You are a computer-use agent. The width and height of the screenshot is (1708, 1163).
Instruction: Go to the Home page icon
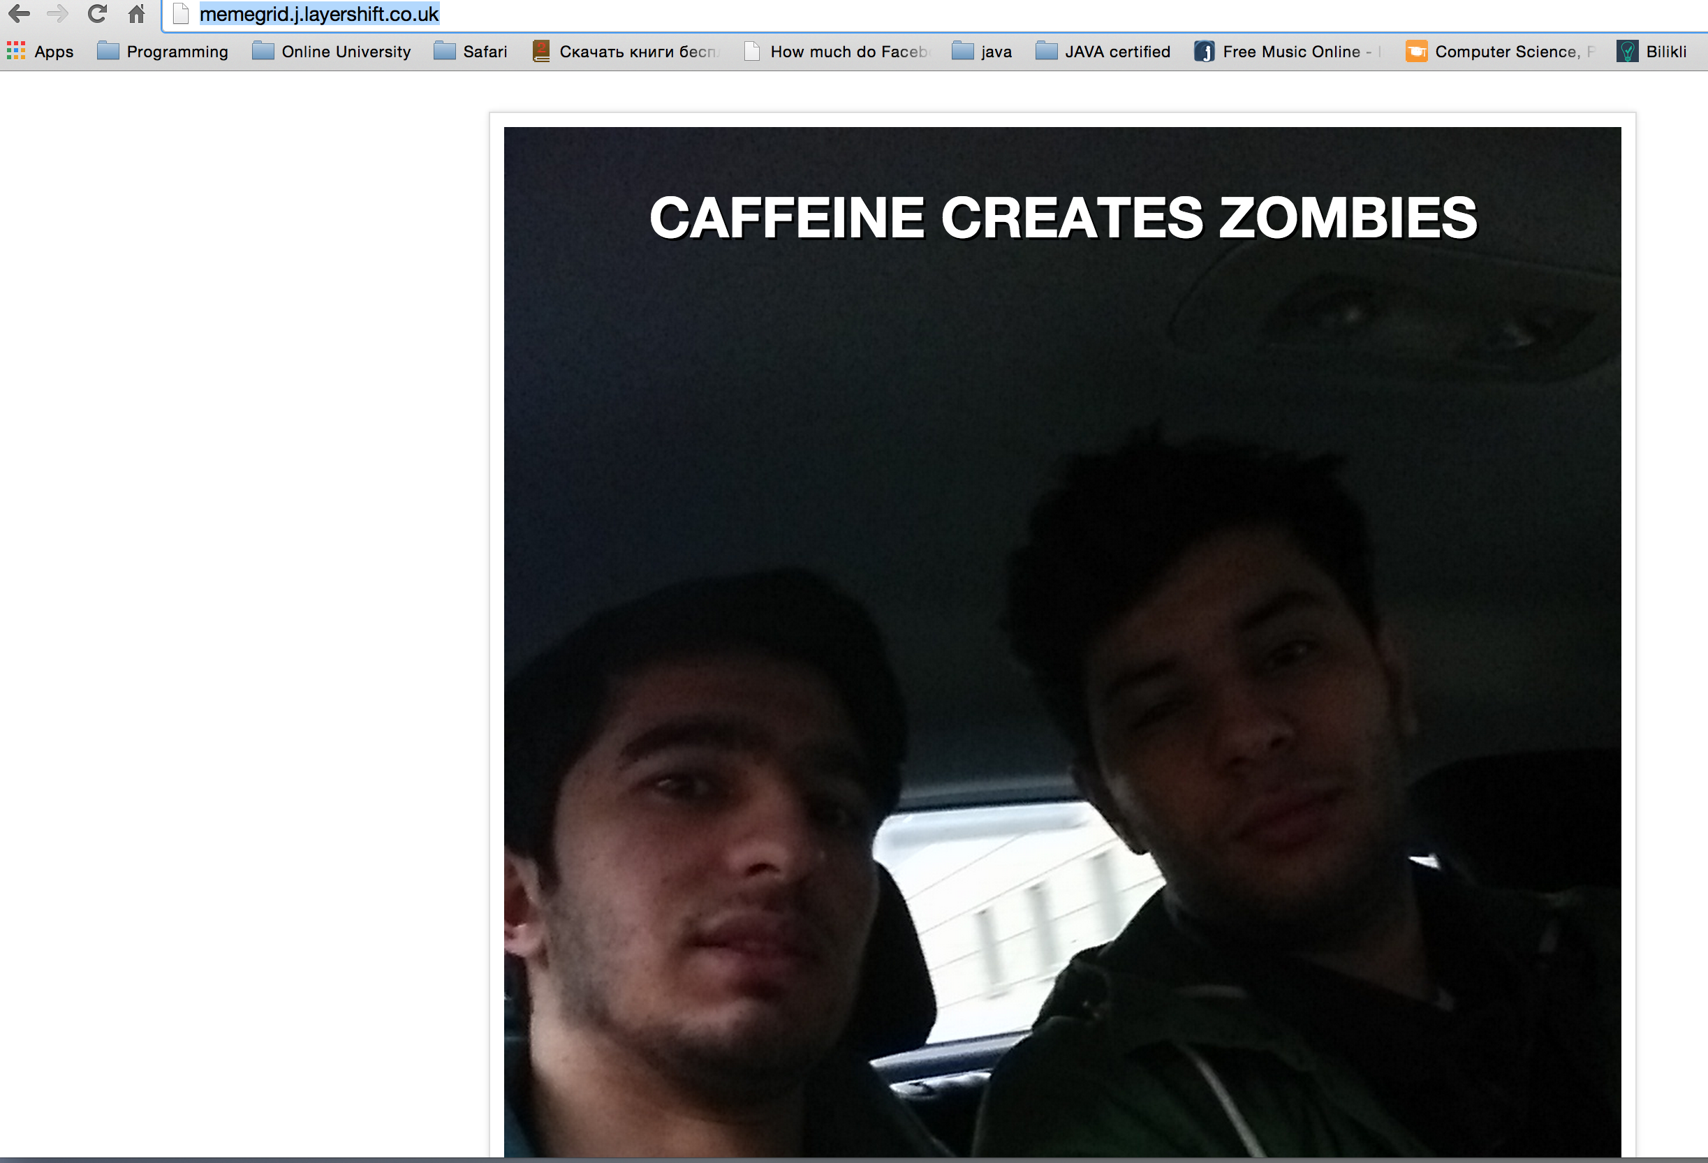pyautogui.click(x=137, y=13)
